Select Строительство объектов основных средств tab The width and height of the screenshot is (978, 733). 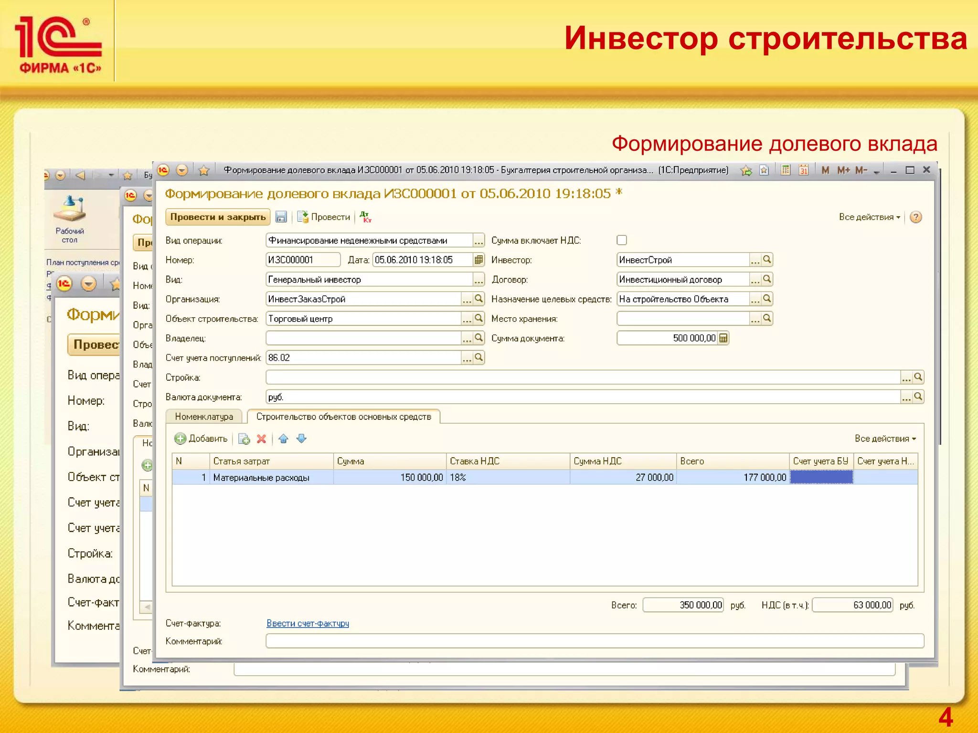click(x=343, y=417)
